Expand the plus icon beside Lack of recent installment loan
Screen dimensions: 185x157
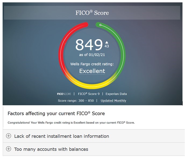tap(9, 136)
